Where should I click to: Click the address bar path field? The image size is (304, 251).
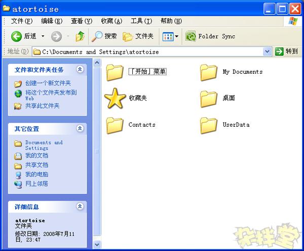(x=147, y=52)
